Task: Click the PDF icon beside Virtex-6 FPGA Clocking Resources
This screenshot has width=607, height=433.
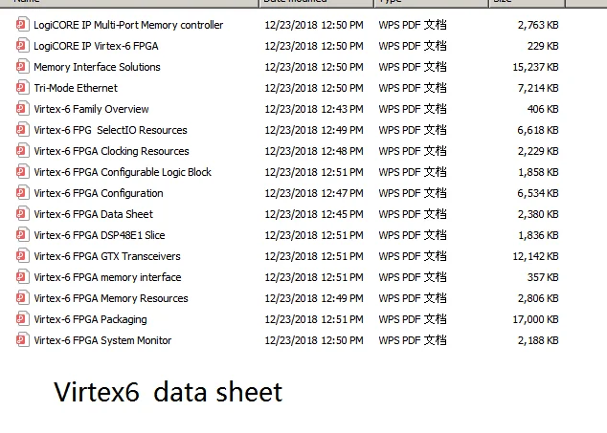Action: tap(22, 151)
